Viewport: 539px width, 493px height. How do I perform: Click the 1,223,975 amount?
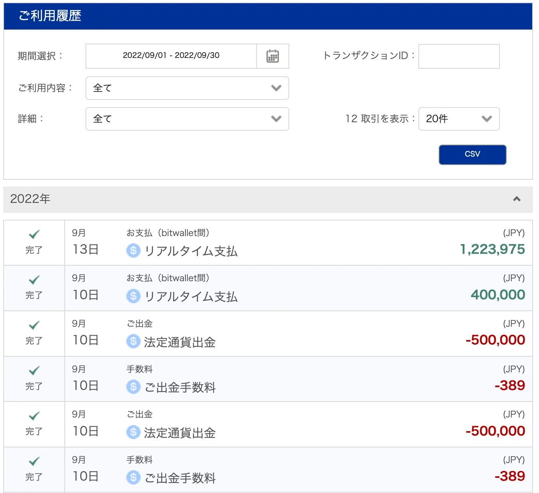[492, 249]
